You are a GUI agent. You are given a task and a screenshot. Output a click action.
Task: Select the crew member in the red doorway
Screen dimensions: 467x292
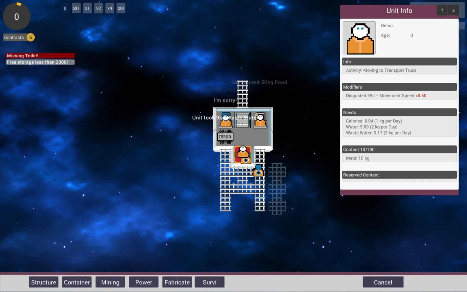click(243, 153)
